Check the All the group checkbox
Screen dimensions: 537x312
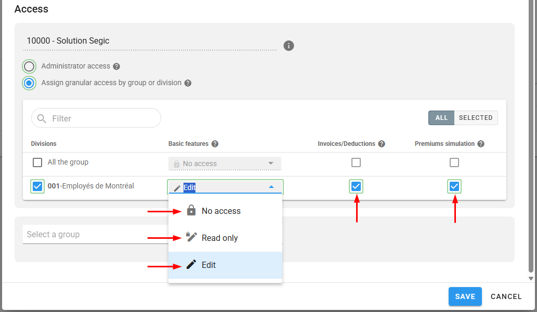pyautogui.click(x=37, y=162)
